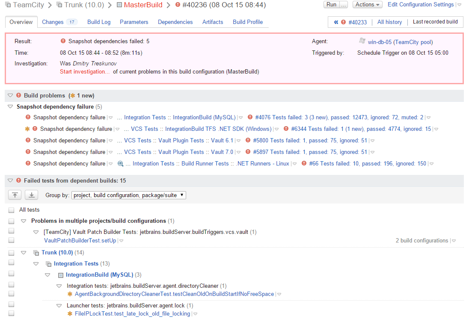Viewport: 469px width, 319px height.
Task: Click the orange new-problem star in Build problems header
Action: tap(72, 96)
